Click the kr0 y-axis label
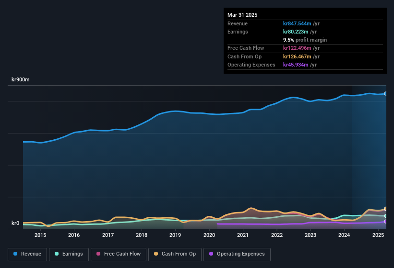The height and width of the screenshot is (268, 394). tap(15, 223)
